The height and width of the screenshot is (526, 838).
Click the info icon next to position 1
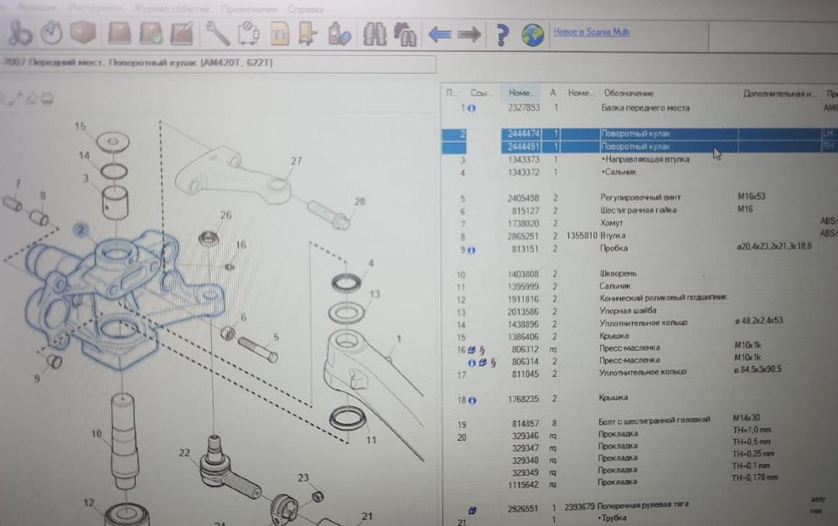(472, 108)
